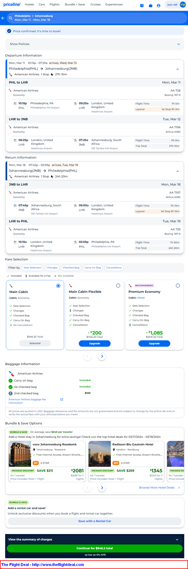The height and width of the screenshot is (569, 188).
Task: Go back using the left arrow icon
Action: pos(3,18)
